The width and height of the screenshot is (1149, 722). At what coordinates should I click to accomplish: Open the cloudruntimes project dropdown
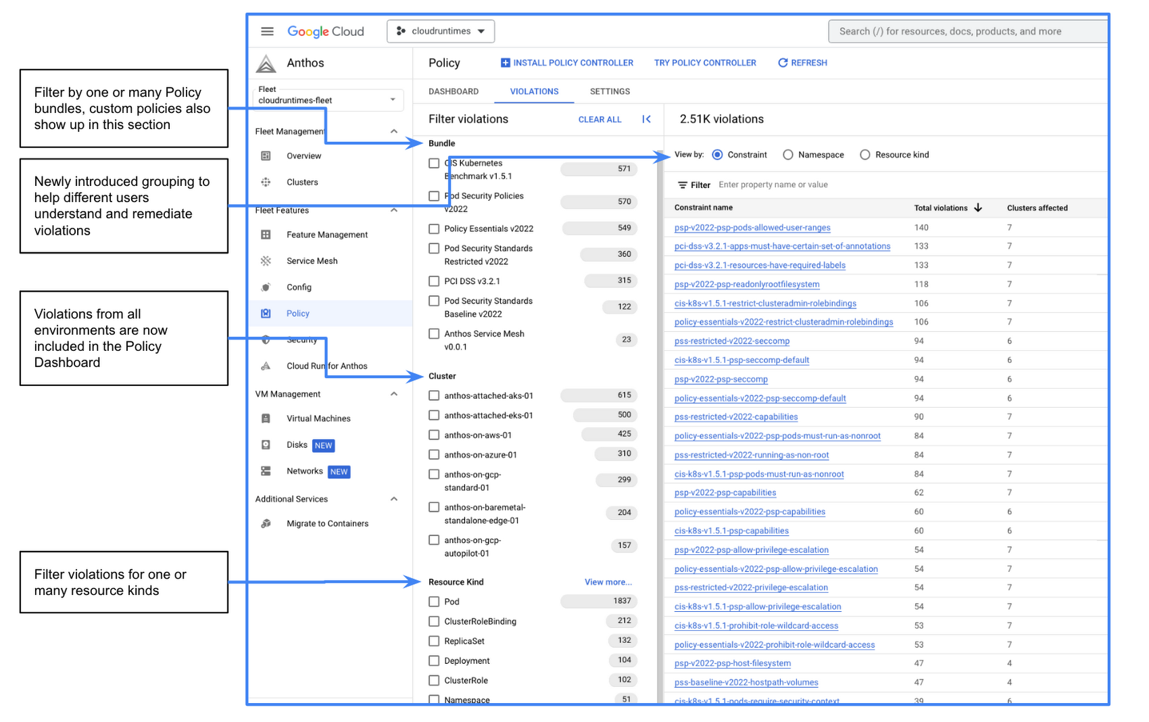(x=441, y=31)
